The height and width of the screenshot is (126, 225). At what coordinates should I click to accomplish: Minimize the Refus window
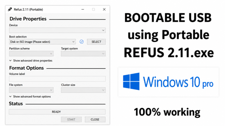point(83,9)
